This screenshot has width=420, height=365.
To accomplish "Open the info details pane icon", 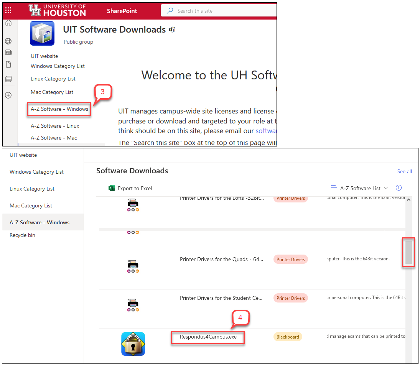I will tap(399, 188).
